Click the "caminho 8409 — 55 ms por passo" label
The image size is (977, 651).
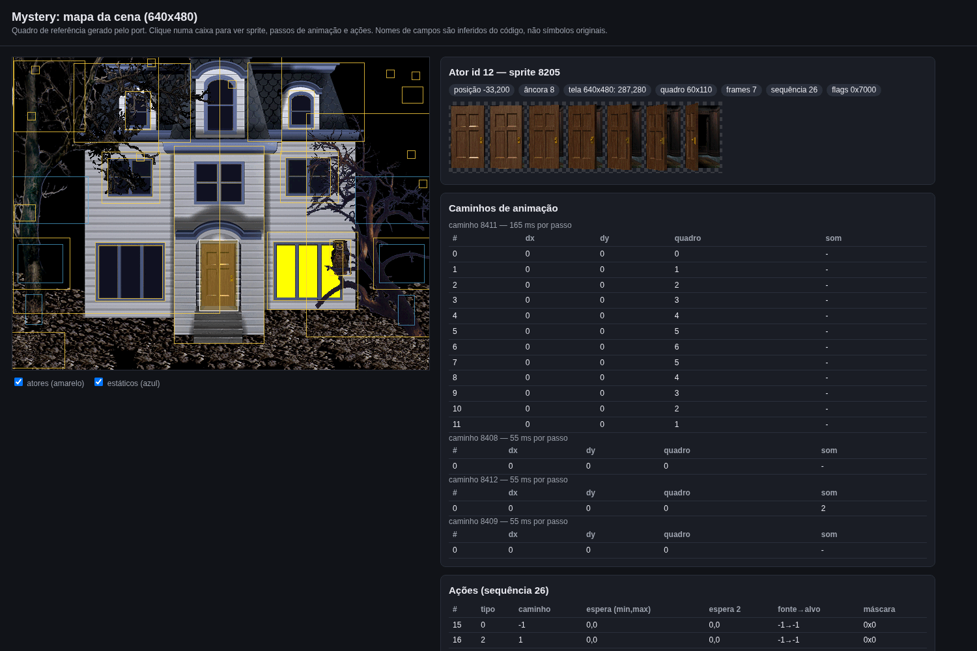tap(508, 521)
